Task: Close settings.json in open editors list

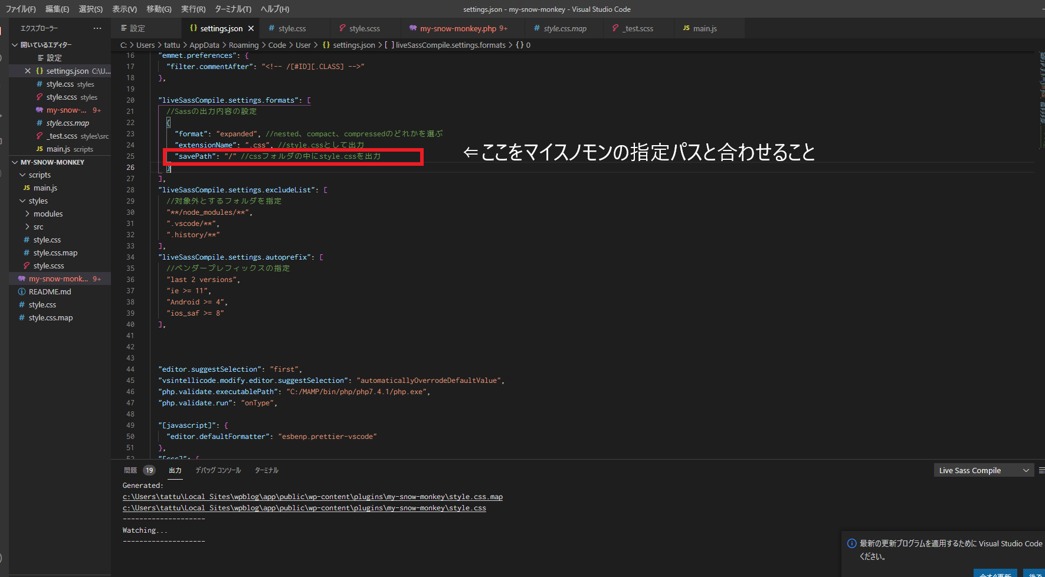Action: click(27, 71)
